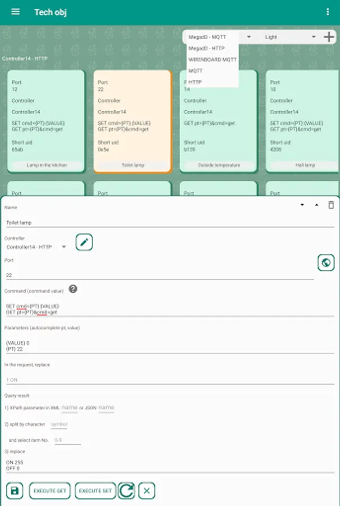
Task: Click the split by character symbol field
Action: (59, 424)
